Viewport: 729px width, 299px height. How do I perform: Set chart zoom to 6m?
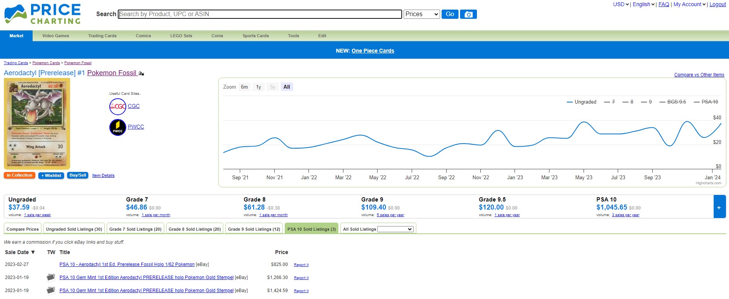coord(244,87)
